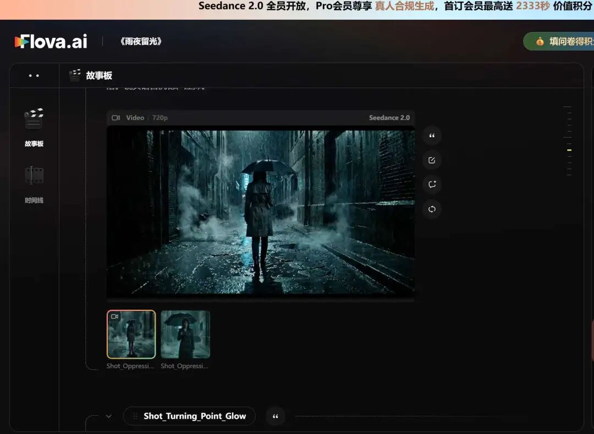Expand the chevron left of Shot_Turning_Point_Glow
Screen dimensions: 594x434
[109, 416]
